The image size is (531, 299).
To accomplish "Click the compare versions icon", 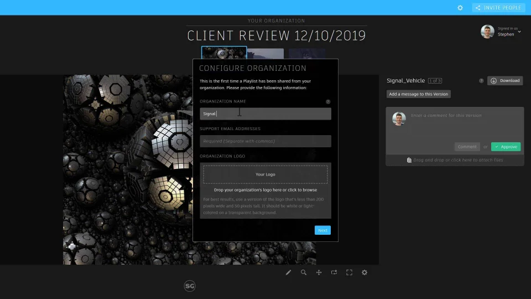I will tap(334, 272).
